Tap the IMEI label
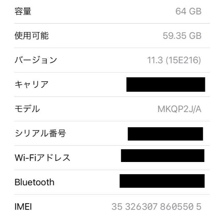This screenshot has height=216, width=216. click(23, 207)
